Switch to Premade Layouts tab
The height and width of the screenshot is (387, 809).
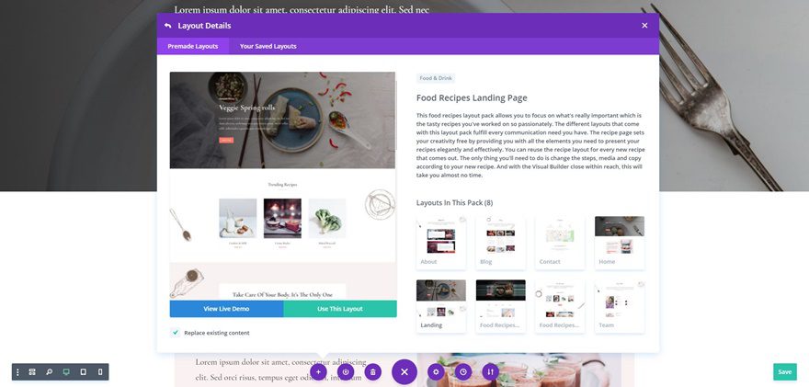point(193,46)
